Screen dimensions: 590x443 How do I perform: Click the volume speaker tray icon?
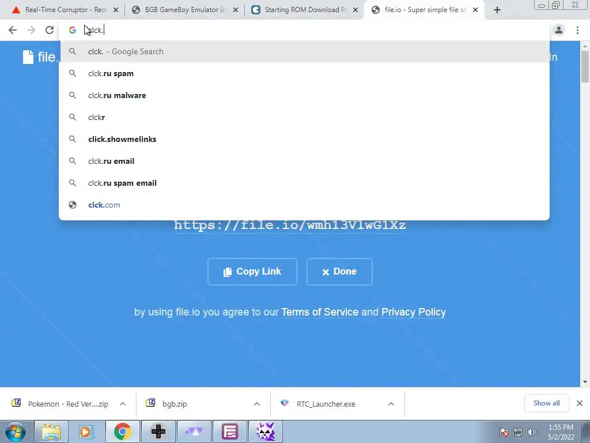tap(532, 432)
